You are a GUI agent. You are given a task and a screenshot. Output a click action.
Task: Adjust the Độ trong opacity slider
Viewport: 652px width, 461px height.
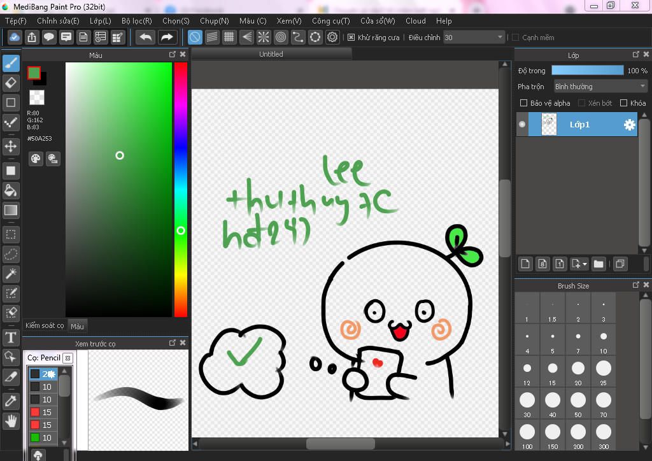point(588,70)
